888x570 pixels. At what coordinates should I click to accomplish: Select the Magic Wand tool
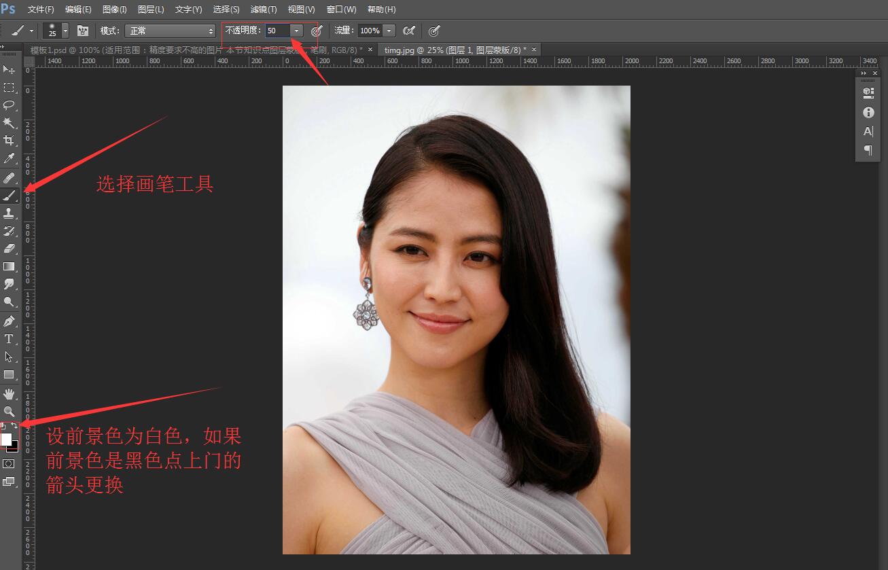click(9, 123)
